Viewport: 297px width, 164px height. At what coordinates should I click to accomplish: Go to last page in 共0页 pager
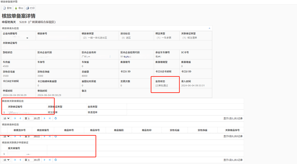(50, 136)
